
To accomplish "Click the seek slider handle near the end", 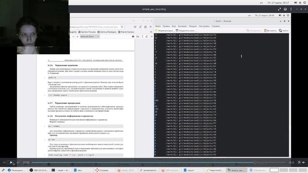I will [x=255, y=162].
